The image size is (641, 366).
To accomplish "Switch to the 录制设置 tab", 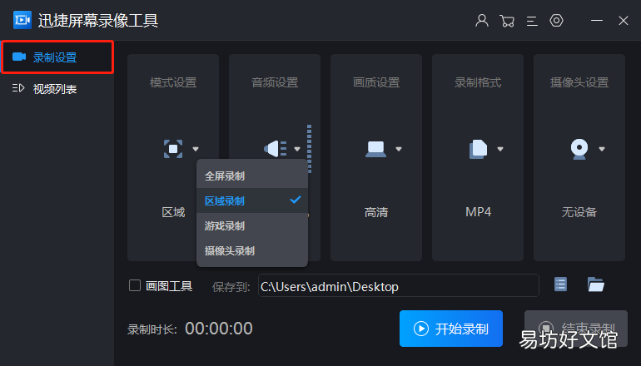I will tap(57, 57).
